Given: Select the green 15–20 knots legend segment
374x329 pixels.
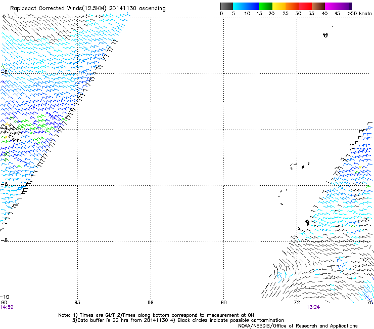Looking at the screenshot, I should point(266,6).
